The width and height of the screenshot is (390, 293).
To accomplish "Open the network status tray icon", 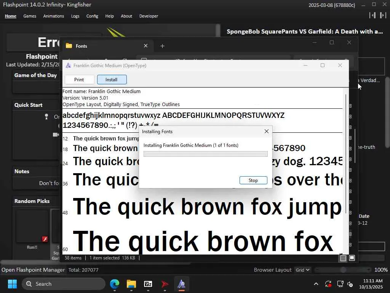I will click(x=340, y=284).
